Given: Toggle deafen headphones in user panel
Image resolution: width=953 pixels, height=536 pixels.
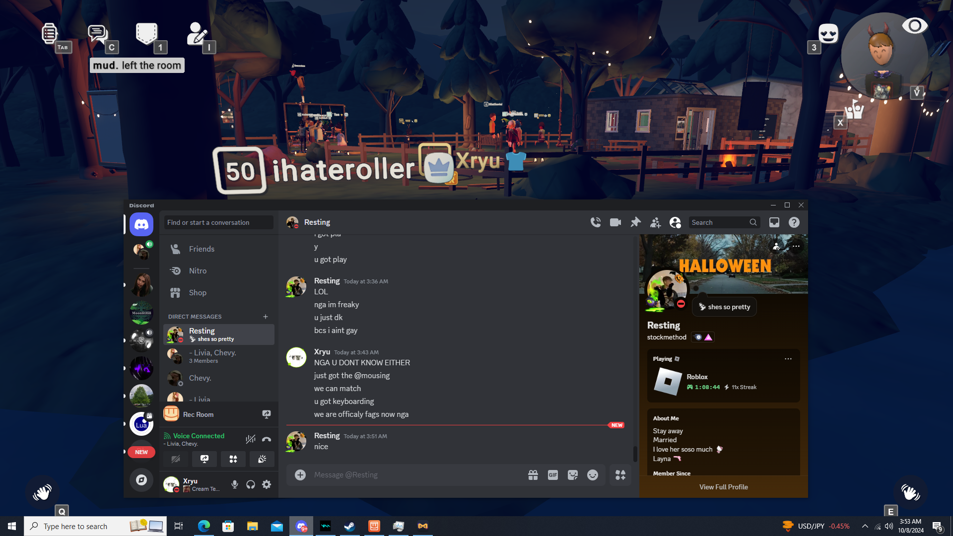Looking at the screenshot, I should 251,484.
